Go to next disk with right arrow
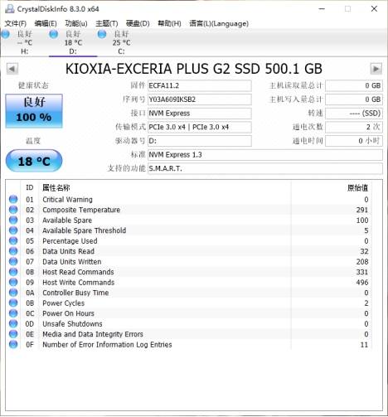Viewport: 388px width, 417px height. [x=376, y=69]
